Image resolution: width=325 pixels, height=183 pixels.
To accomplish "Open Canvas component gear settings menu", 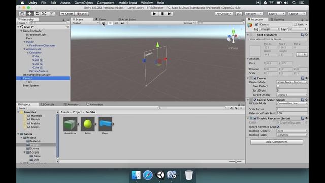I will [x=307, y=78].
